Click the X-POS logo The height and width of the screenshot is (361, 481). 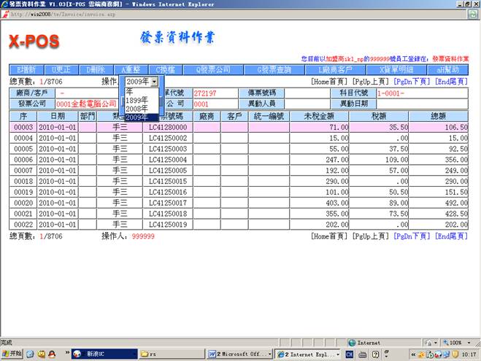(x=37, y=42)
